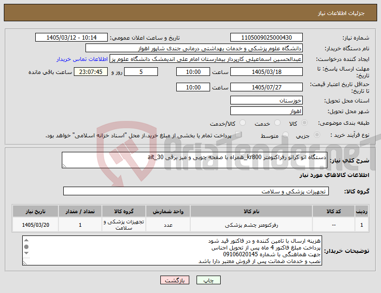Click the گروه کالا column header

(x=124, y=211)
